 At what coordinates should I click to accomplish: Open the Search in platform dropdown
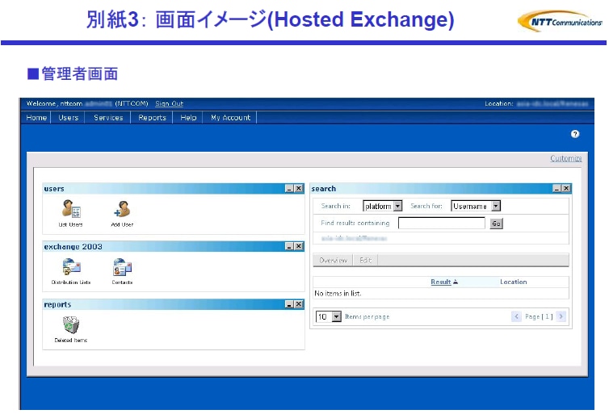(x=383, y=206)
